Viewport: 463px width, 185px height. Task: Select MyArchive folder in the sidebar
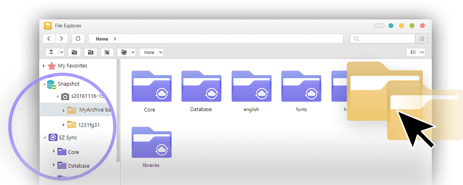click(x=94, y=109)
